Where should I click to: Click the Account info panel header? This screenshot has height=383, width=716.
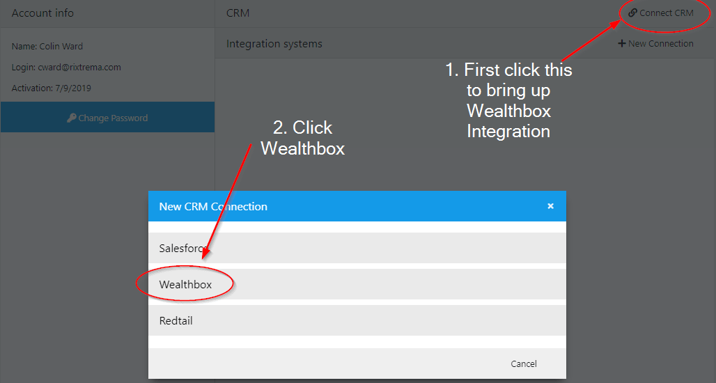click(x=42, y=13)
